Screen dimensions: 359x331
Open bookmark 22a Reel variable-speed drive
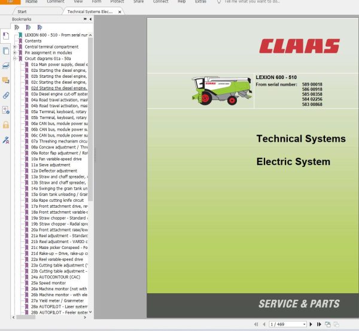pos(57,260)
